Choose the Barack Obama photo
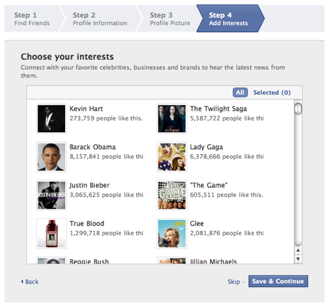329x308 pixels. point(51,157)
